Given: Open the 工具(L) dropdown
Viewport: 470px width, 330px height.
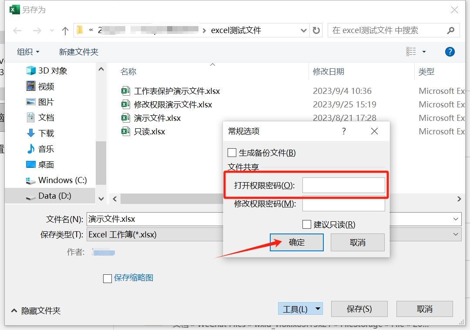Looking at the screenshot, I should click(300, 309).
